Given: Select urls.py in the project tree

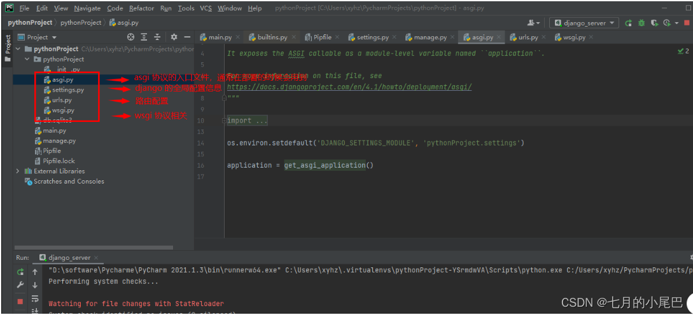Looking at the screenshot, I should tap(62, 100).
